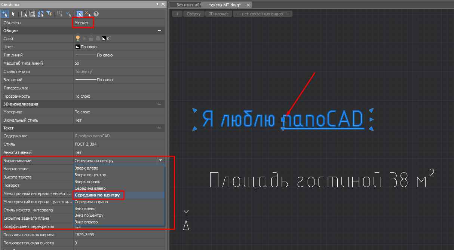Close the тексты МТ.dwg* tab
The image size is (454, 250).
point(248,5)
